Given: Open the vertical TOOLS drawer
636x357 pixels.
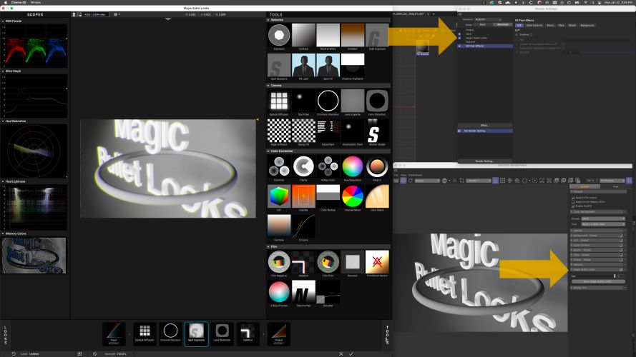Looking at the screenshot, I should (387, 335).
